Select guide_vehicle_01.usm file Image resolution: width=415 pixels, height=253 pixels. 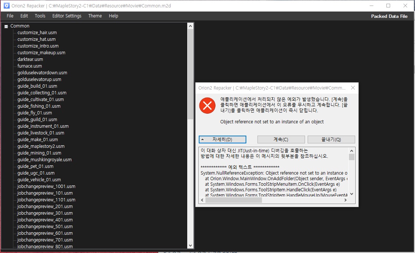point(39,180)
